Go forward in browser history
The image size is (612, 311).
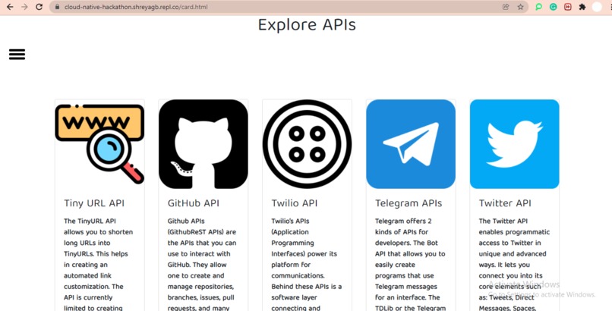pos(24,7)
